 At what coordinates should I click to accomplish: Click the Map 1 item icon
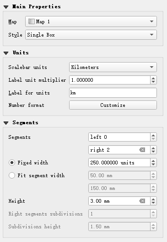point(31,21)
